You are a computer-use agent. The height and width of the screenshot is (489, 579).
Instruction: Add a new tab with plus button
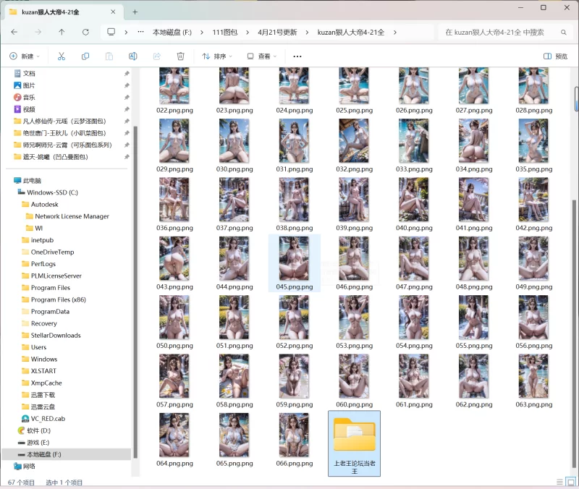pyautogui.click(x=135, y=12)
